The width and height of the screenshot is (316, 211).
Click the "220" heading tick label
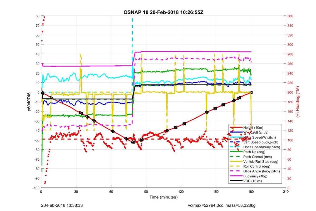click(290, 83)
